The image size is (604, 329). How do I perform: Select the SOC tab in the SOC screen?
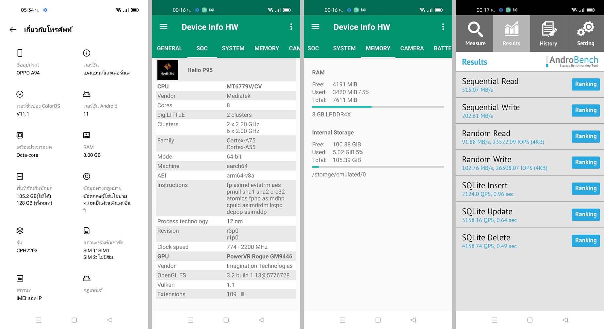coord(202,48)
